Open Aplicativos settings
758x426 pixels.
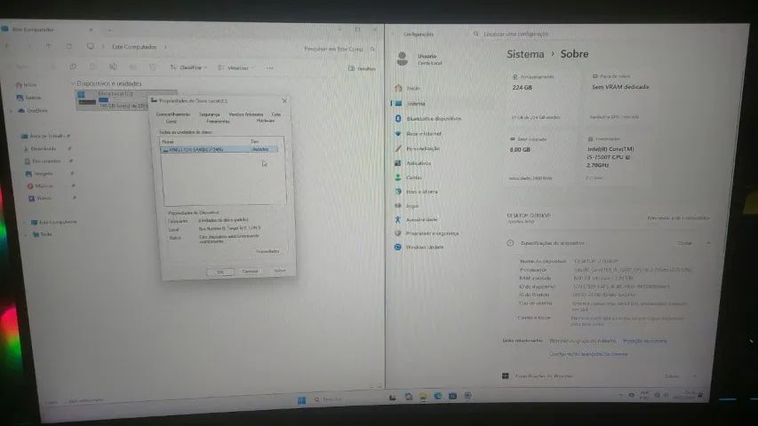point(413,163)
